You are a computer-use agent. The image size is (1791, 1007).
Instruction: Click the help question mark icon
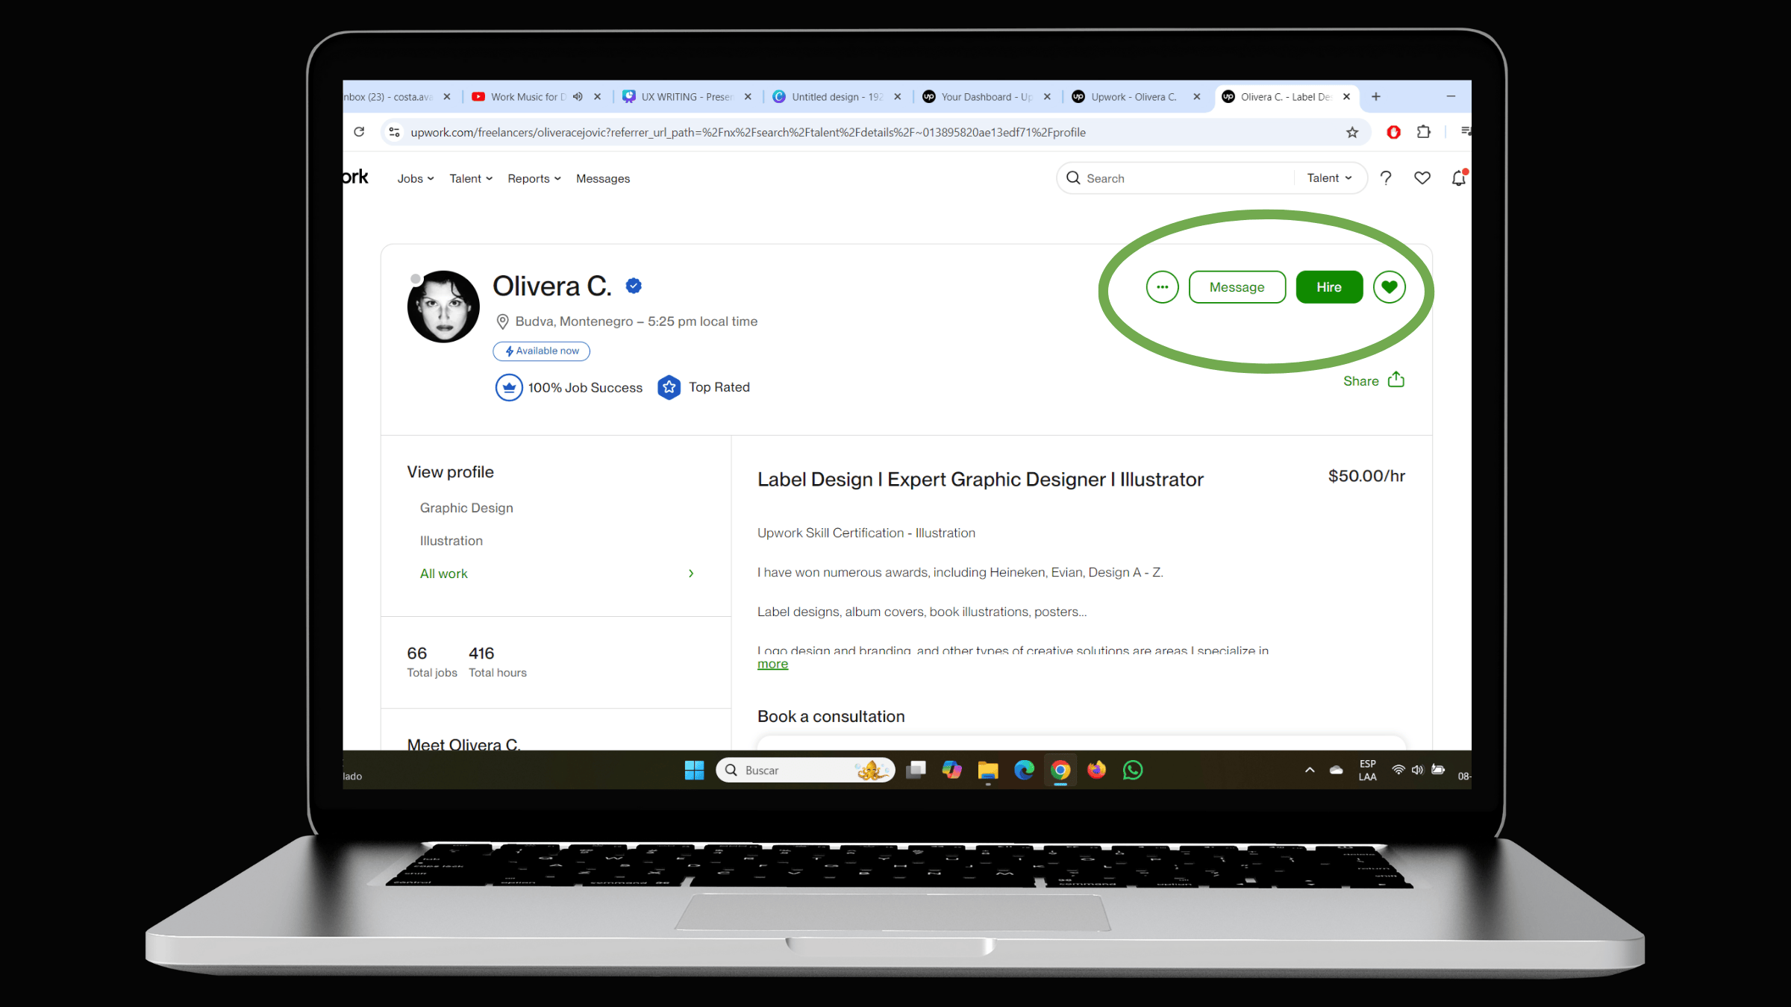click(x=1386, y=178)
